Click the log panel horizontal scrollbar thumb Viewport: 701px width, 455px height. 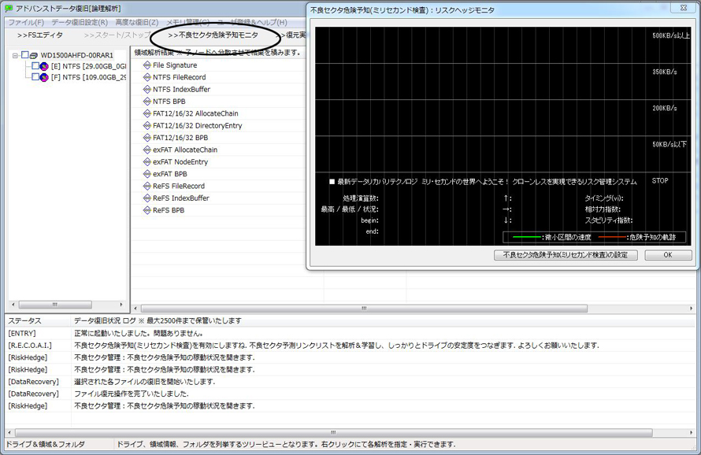pos(333,433)
